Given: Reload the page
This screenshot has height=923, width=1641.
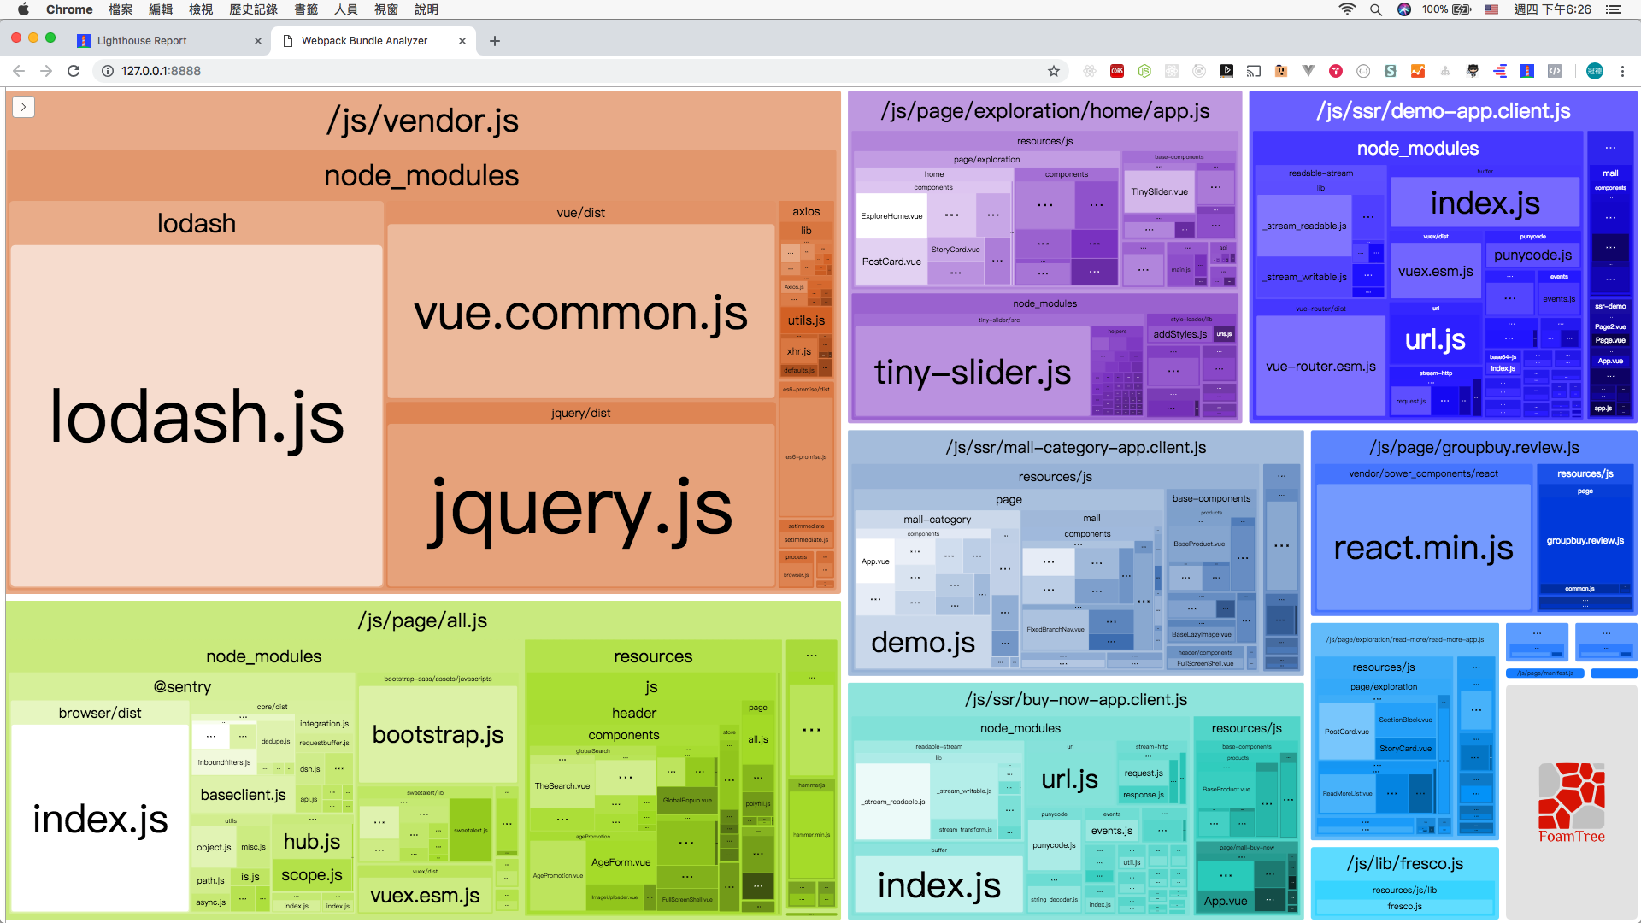Looking at the screenshot, I should click(x=74, y=71).
